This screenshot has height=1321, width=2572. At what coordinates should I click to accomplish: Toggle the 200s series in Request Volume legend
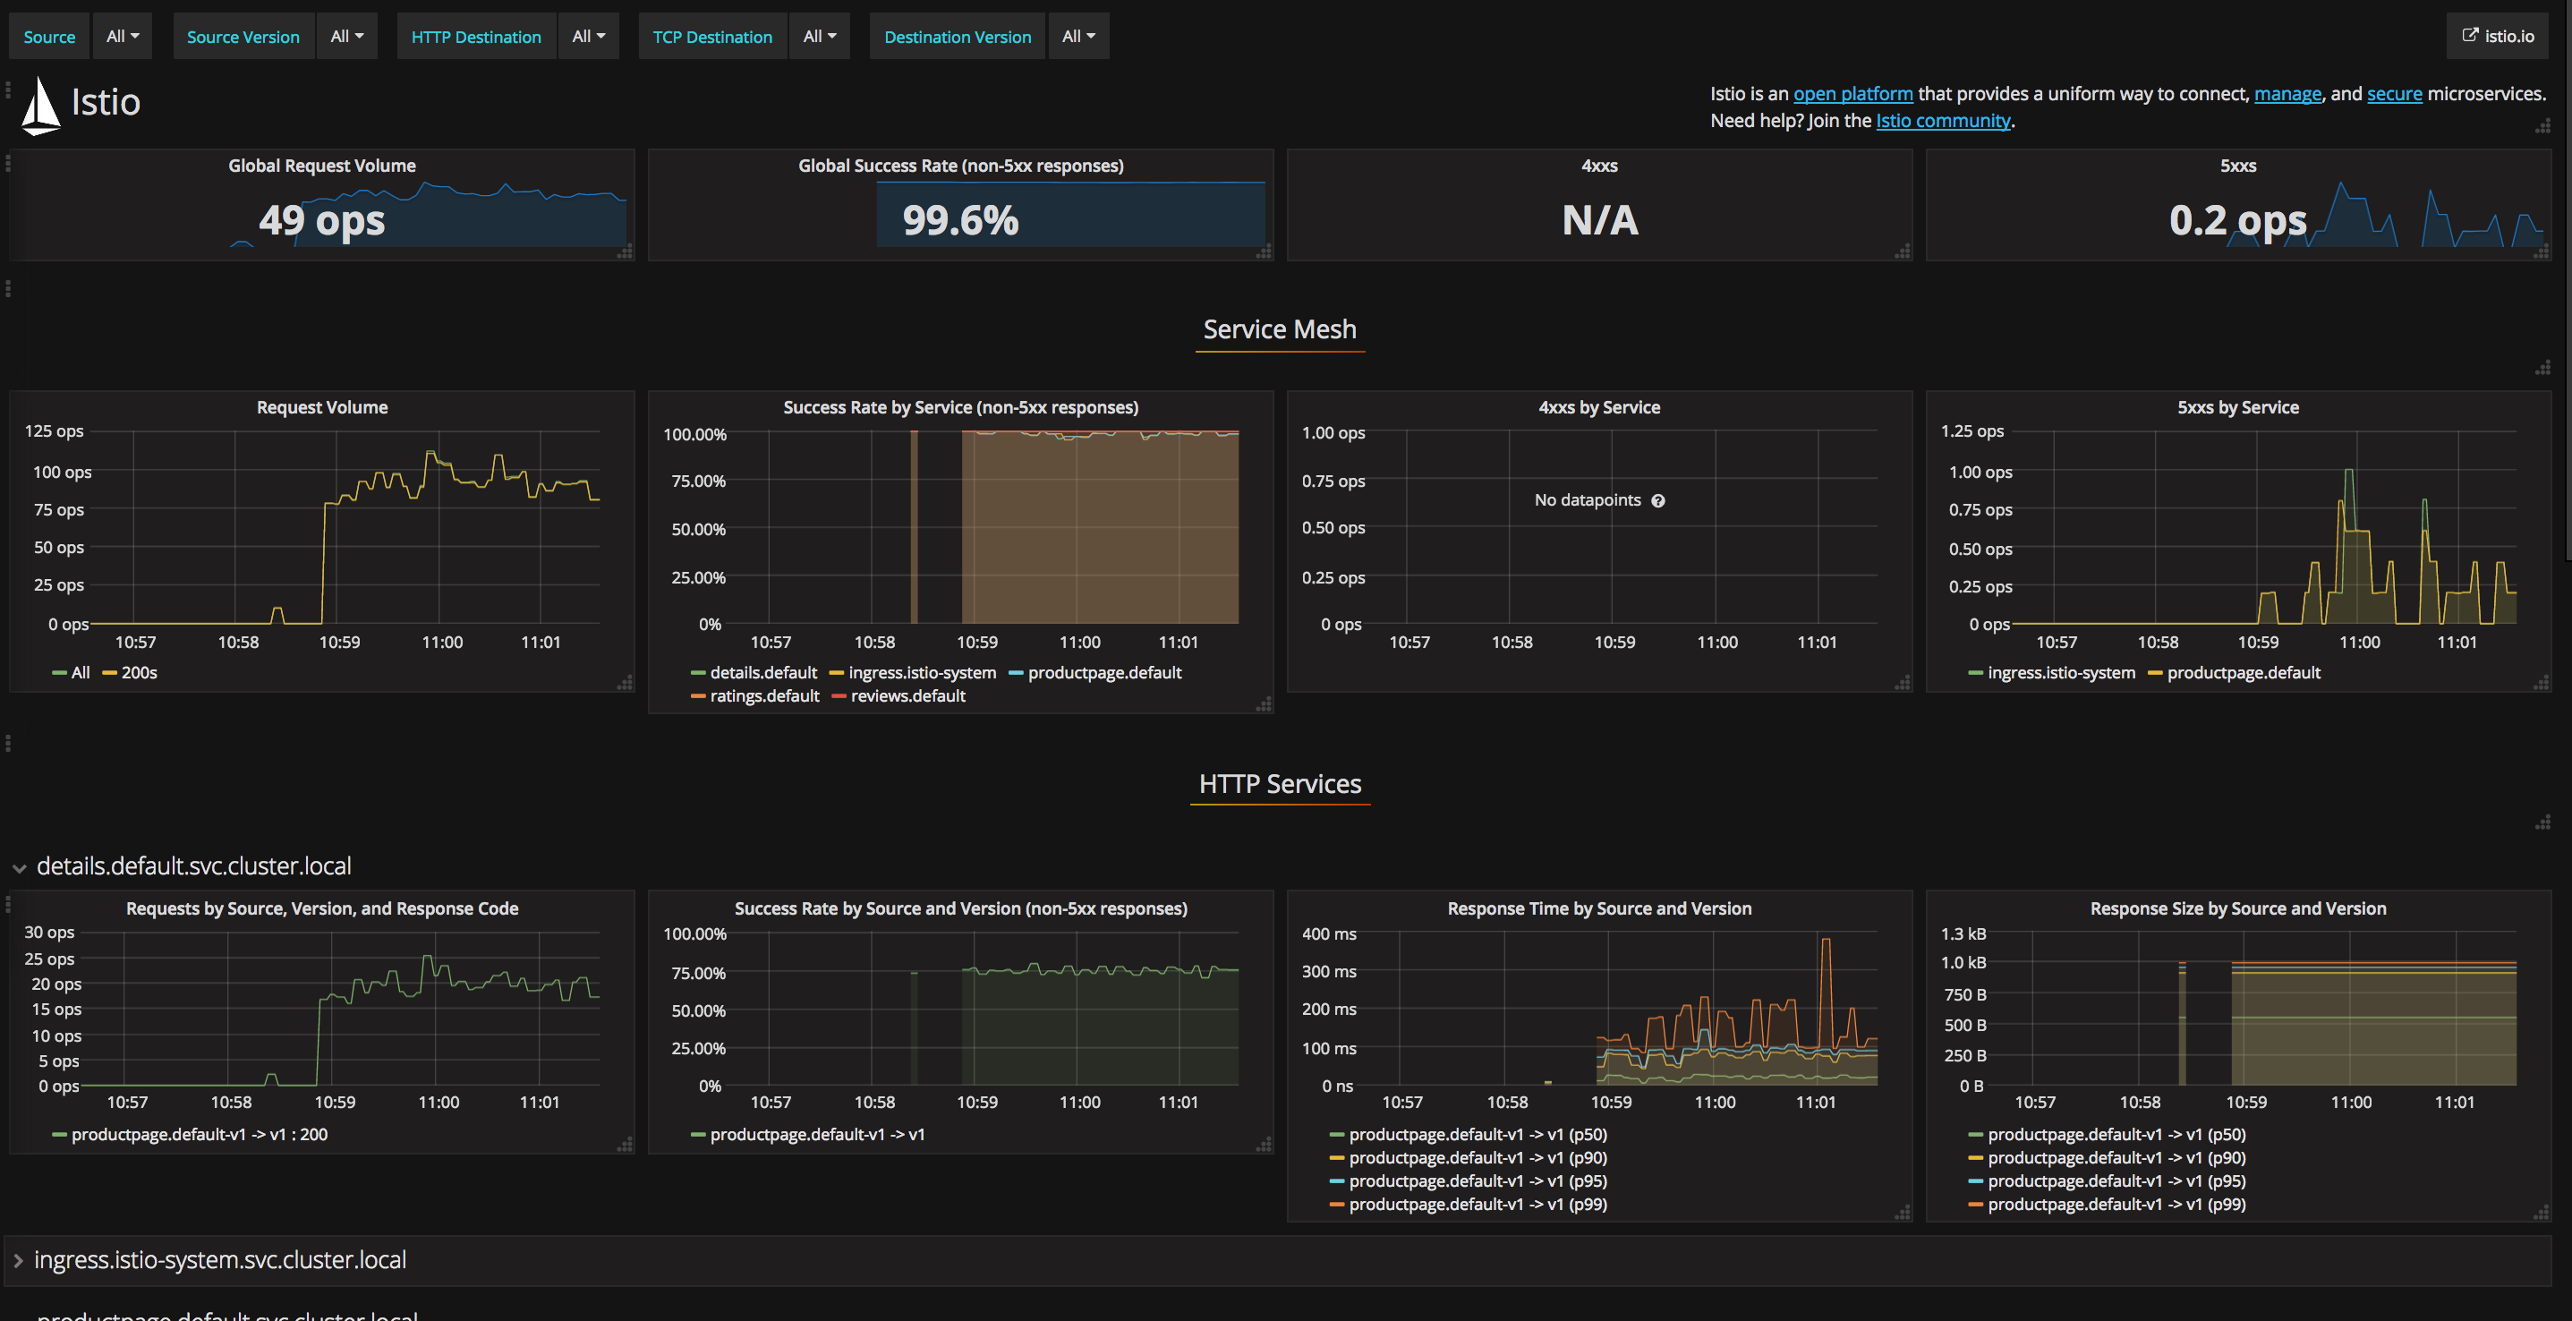pos(140,672)
